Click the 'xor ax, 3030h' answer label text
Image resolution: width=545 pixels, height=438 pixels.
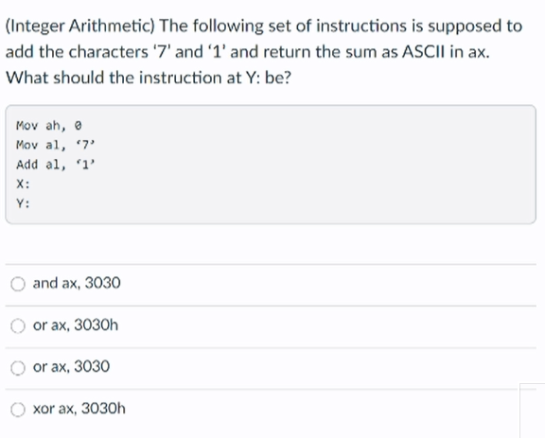(x=79, y=408)
